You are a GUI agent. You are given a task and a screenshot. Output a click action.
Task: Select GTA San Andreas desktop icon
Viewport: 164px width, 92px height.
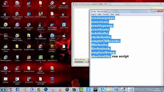tap(40, 15)
